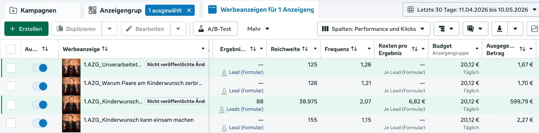
Task: Click the cost per result 6,82 €
Action: pos(417,101)
